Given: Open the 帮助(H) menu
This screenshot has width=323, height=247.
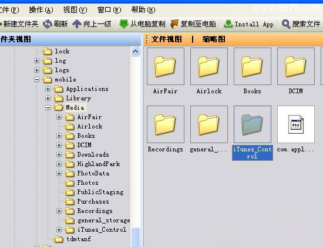Looking at the screenshot, I should point(143,10).
